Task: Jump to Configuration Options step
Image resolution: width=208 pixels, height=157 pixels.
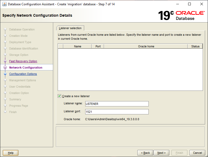Action: tap(23, 74)
